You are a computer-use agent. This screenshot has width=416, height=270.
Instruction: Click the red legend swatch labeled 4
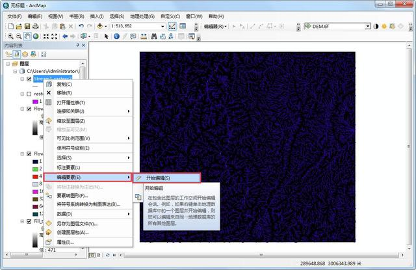(x=35, y=176)
